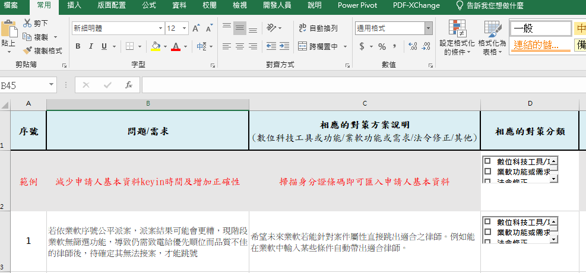Increase decimal places
This screenshot has height=273, width=586.
[413, 46]
